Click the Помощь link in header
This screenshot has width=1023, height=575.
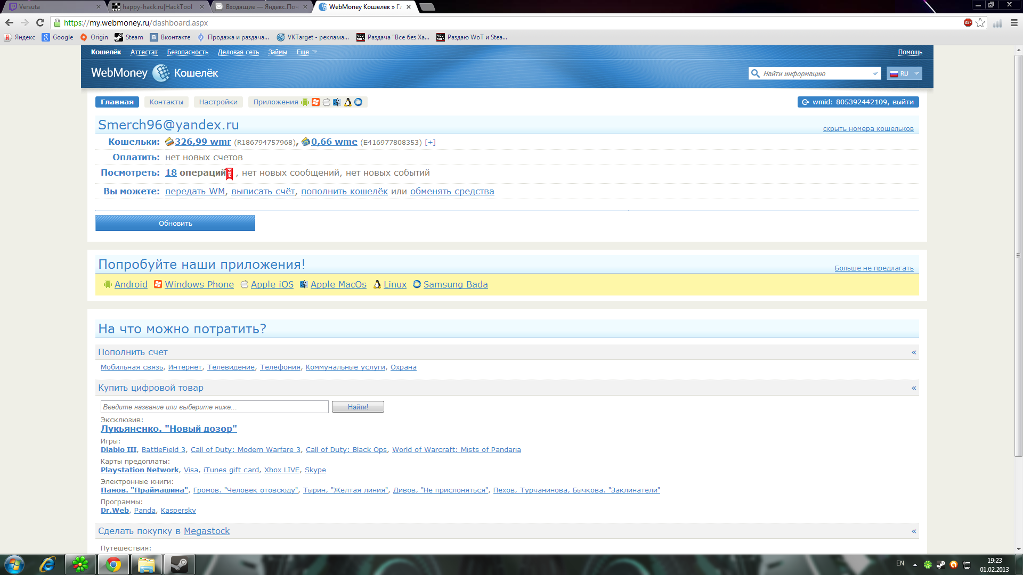coord(910,52)
